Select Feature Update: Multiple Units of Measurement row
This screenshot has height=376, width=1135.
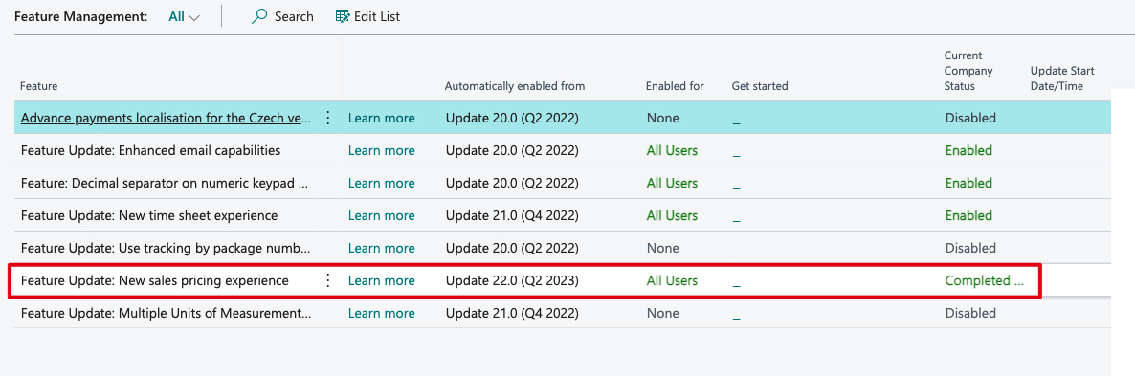tap(167, 313)
